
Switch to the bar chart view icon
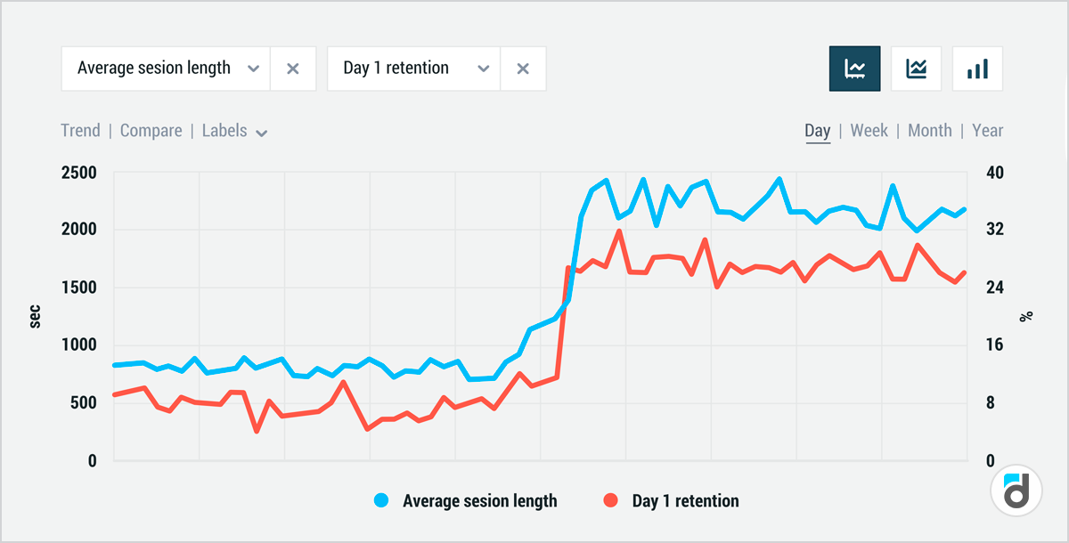click(x=977, y=69)
